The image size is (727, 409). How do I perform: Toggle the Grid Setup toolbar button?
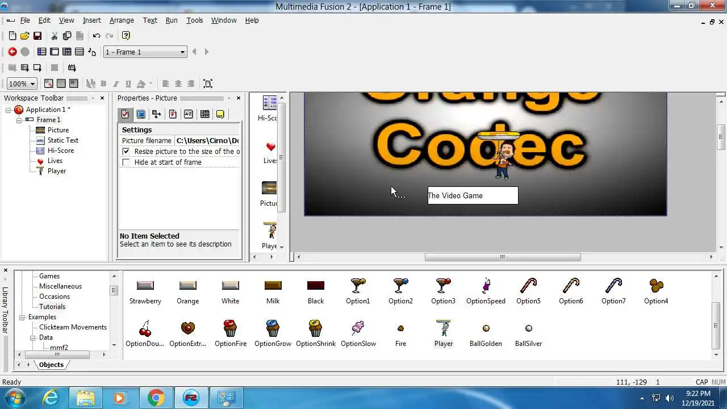coord(49,84)
